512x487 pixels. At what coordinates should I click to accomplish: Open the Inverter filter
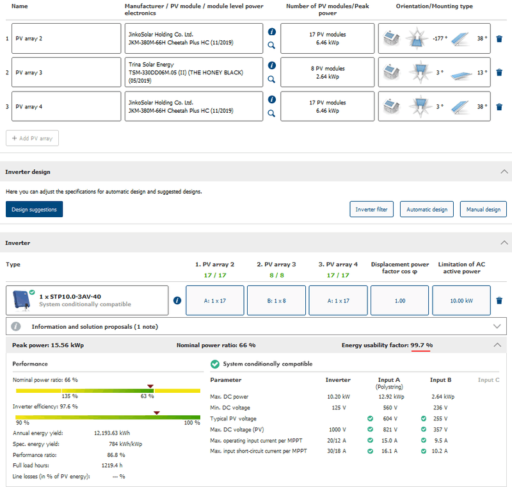pyautogui.click(x=372, y=210)
